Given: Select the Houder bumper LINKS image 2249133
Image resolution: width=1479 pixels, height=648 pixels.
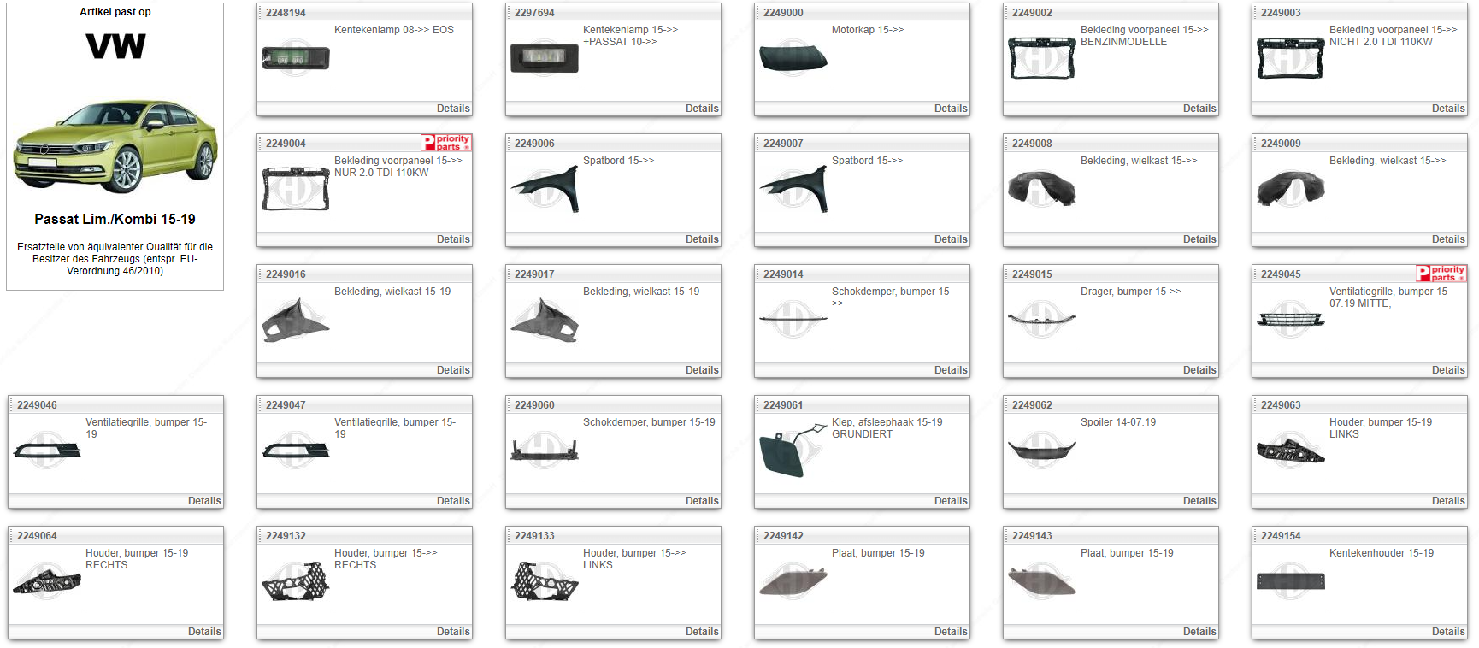Looking at the screenshot, I should point(545,581).
